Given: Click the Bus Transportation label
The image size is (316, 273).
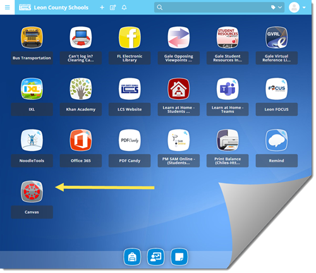Looking at the screenshot, I should click(32, 58).
